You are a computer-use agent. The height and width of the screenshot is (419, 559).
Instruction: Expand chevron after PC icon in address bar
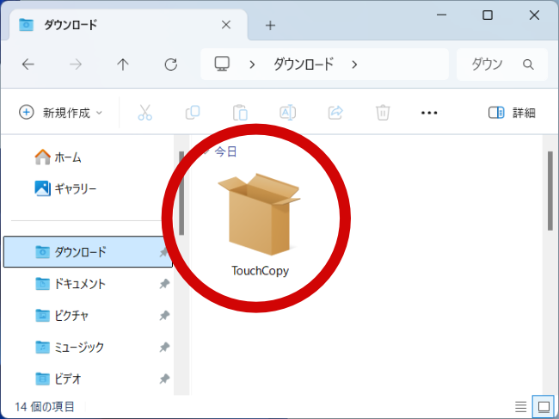click(252, 65)
